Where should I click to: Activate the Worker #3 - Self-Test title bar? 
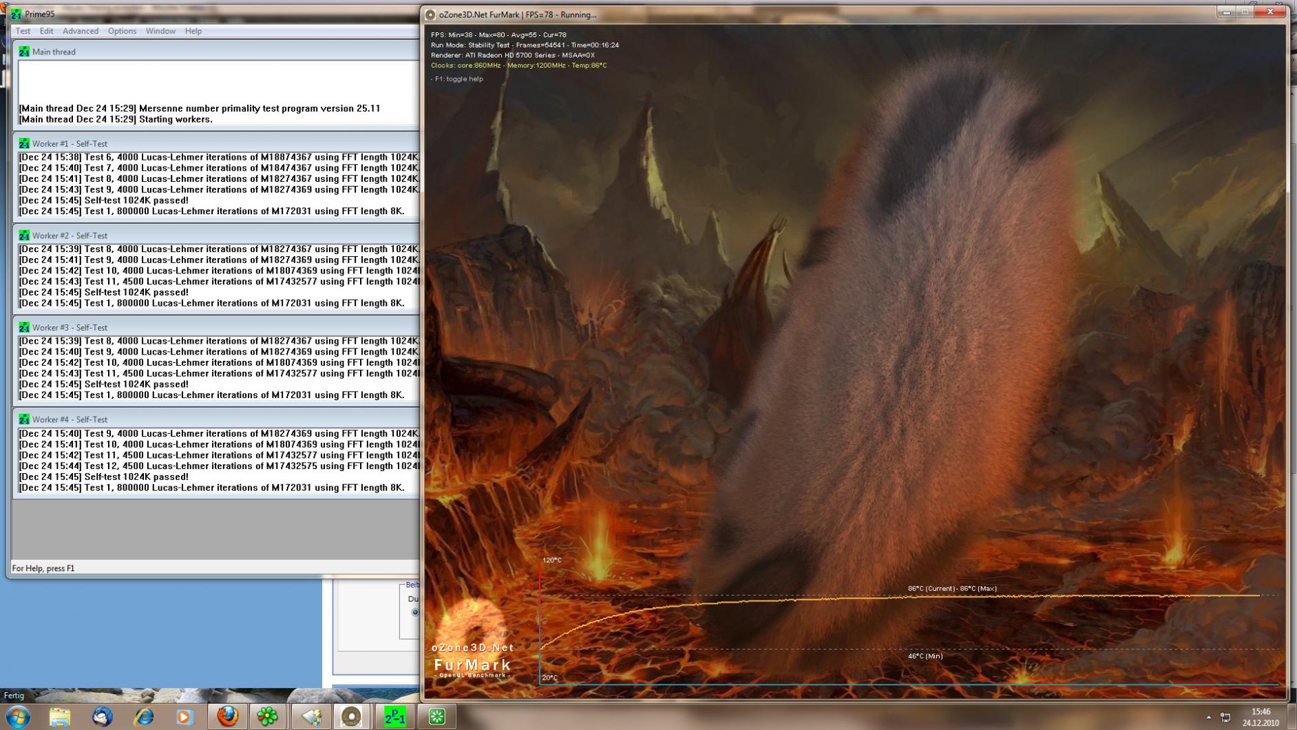pyautogui.click(x=216, y=328)
